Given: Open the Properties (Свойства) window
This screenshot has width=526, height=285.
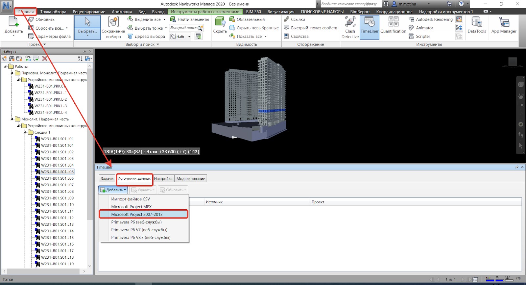Looking at the screenshot, I should [x=296, y=37].
